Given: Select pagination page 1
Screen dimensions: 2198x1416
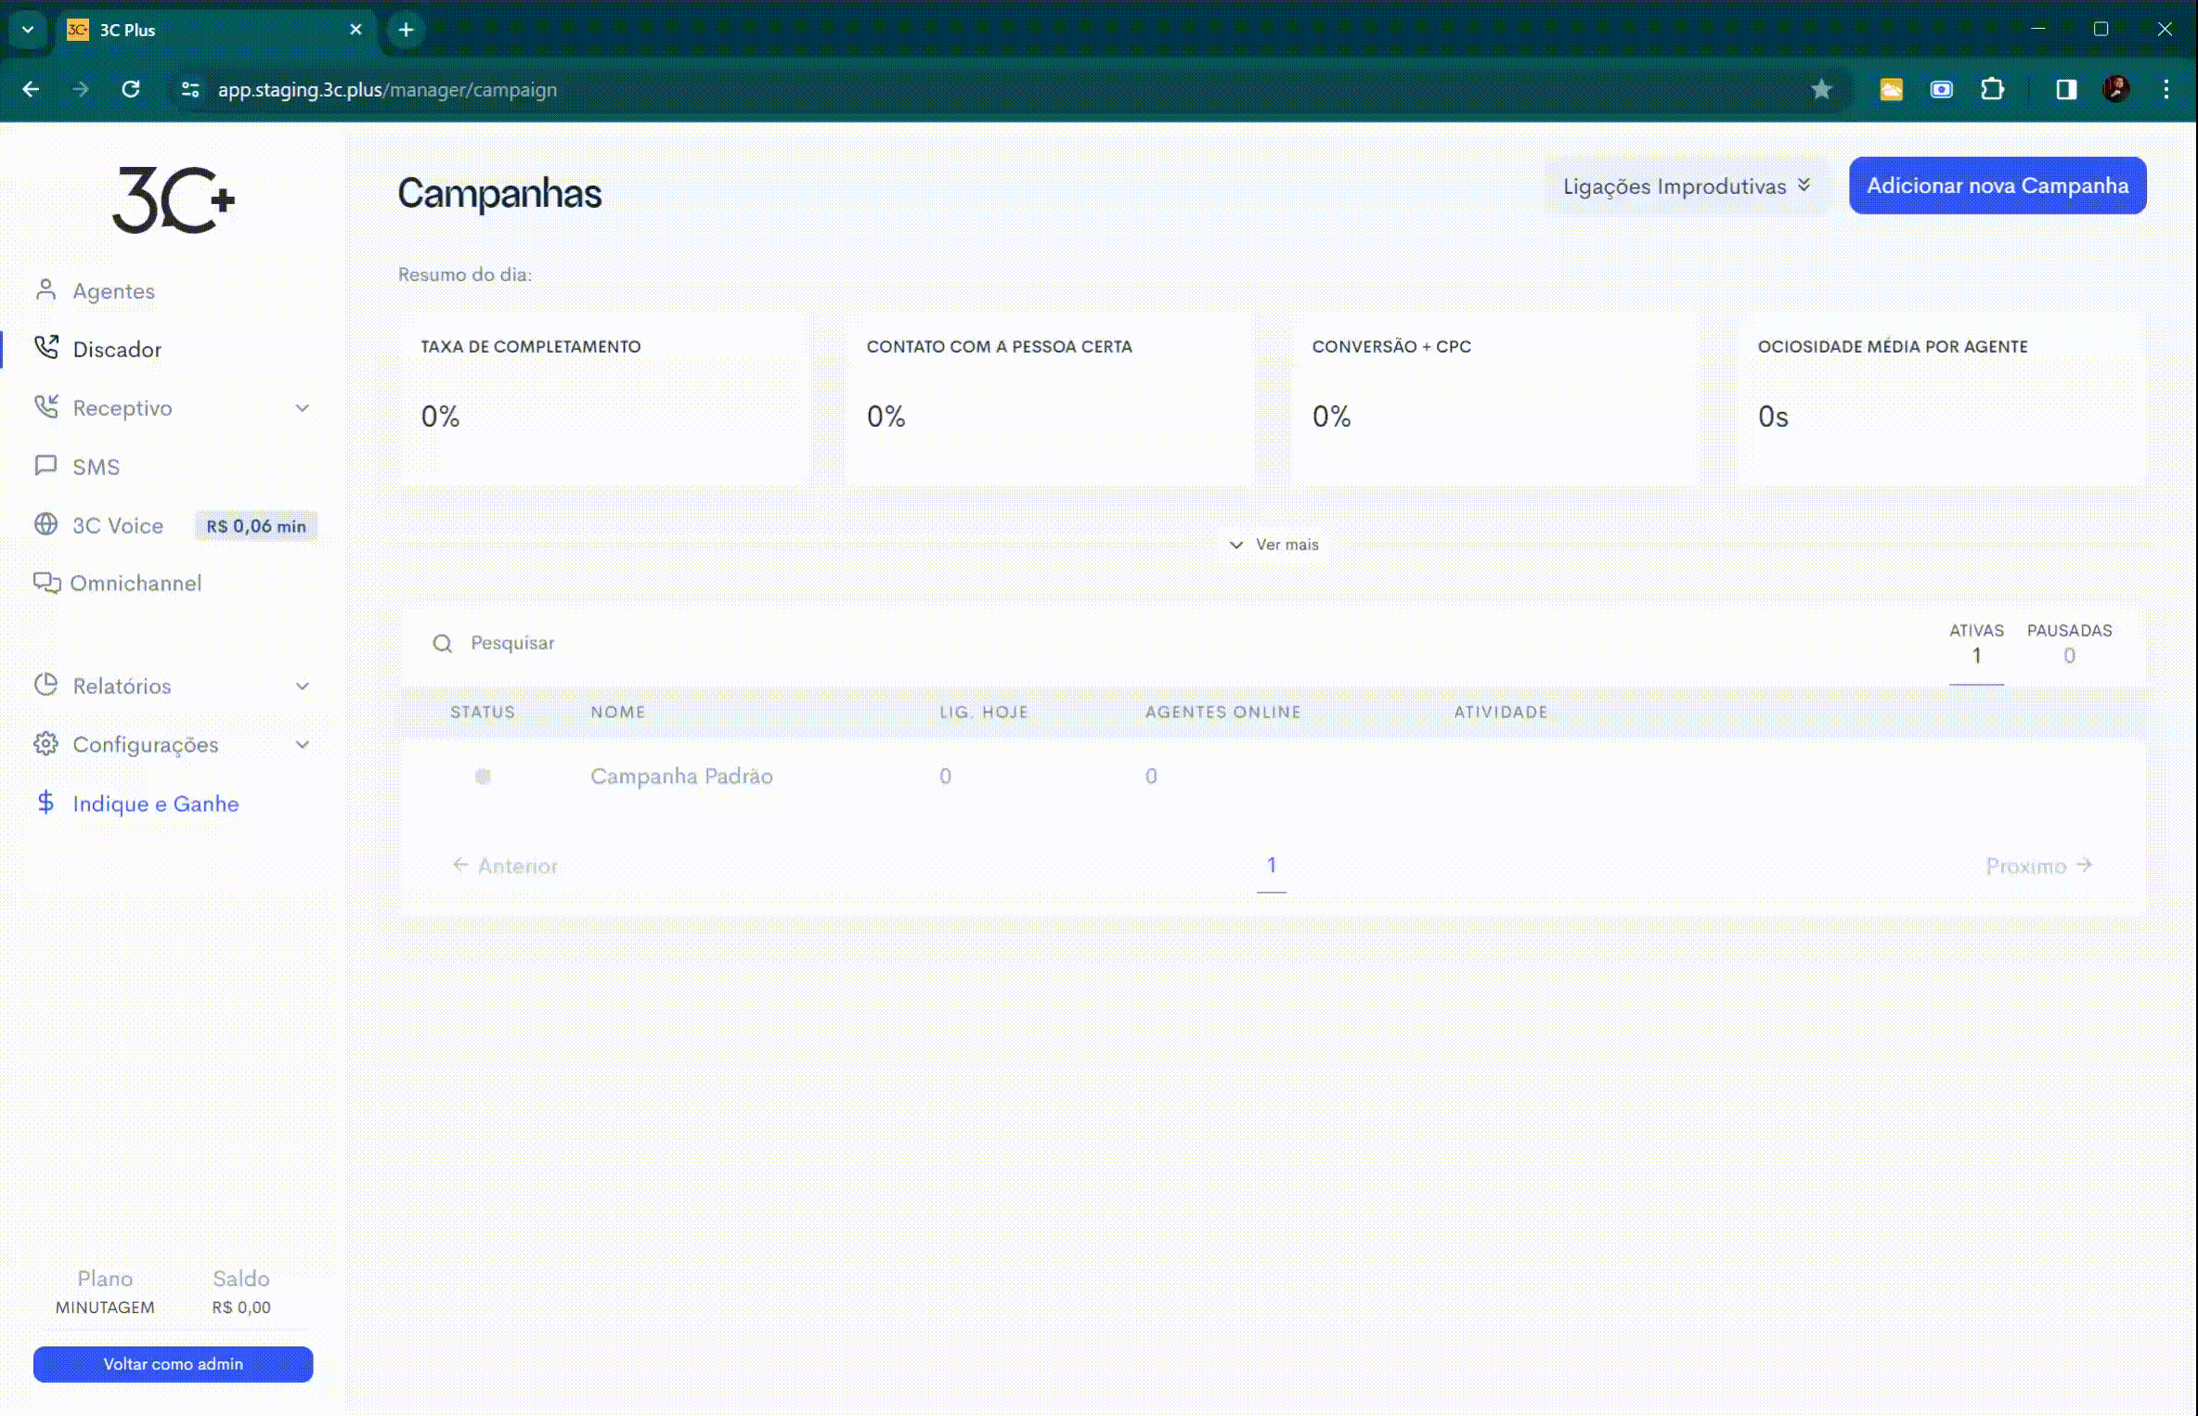Looking at the screenshot, I should (x=1272, y=866).
